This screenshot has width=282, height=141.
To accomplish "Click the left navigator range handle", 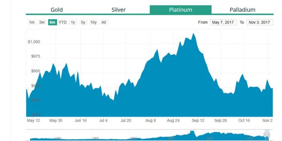I will [x=265, y=135].
